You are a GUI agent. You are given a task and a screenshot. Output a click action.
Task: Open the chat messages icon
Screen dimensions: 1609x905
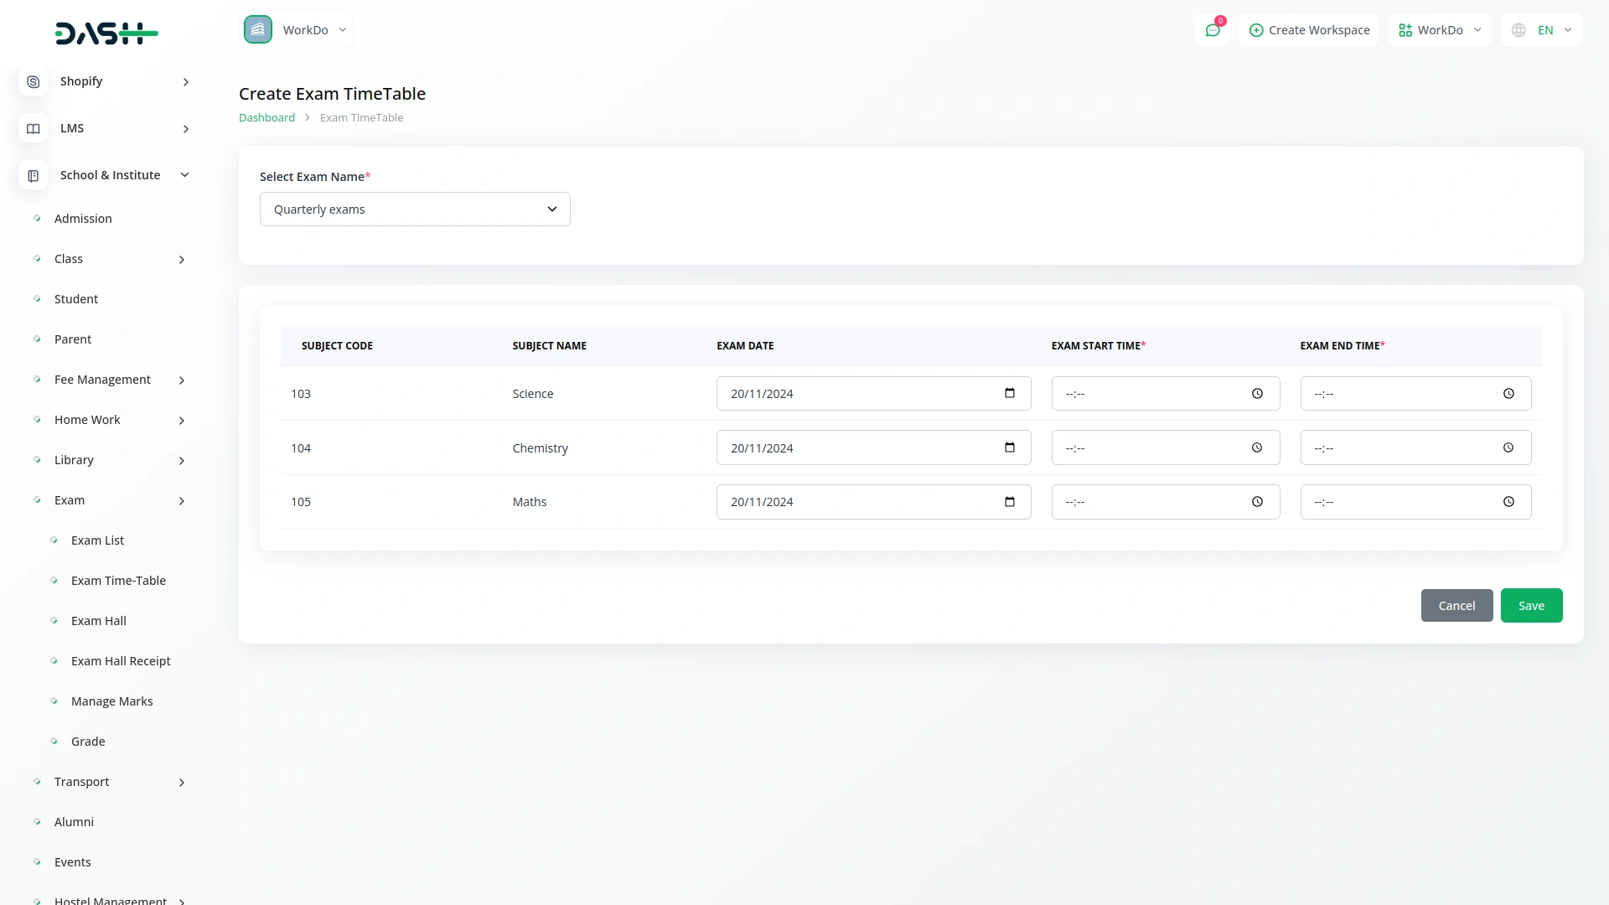(1213, 30)
